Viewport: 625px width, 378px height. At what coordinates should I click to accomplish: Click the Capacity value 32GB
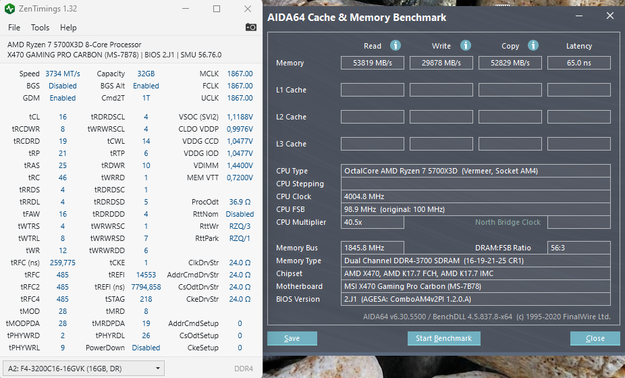(146, 74)
